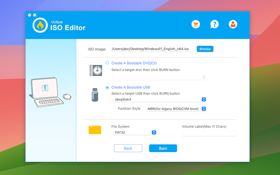
Task: Click the yellow folder icon
Action: 95,130
